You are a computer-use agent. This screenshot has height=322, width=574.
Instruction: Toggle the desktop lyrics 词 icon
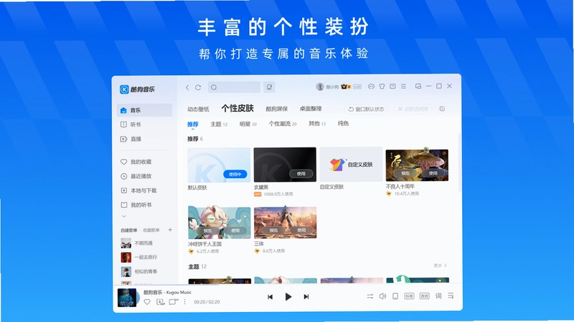438,296
